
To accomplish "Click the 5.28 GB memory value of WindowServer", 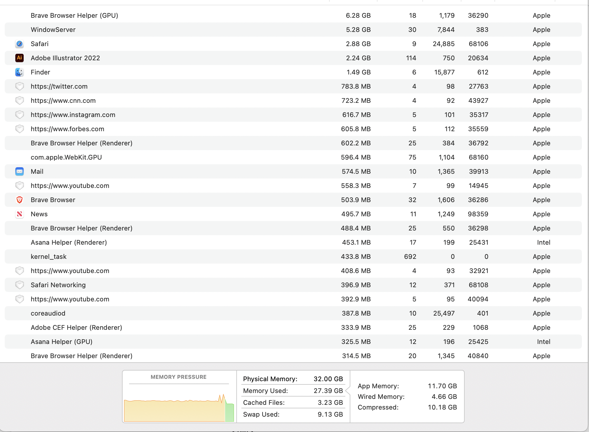I will [358, 30].
